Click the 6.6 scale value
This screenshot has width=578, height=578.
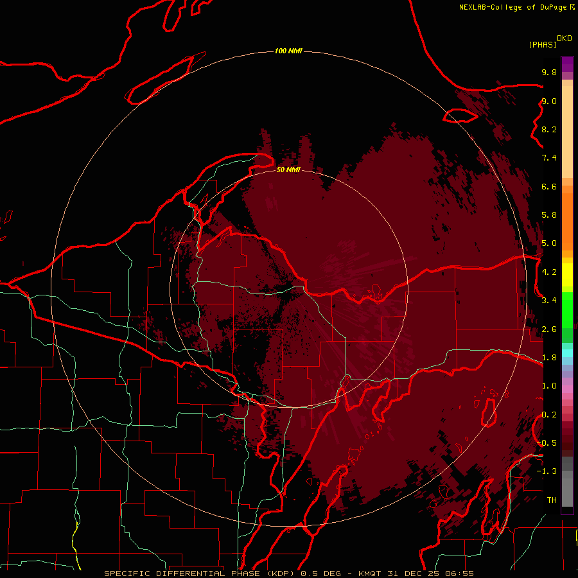[549, 186]
